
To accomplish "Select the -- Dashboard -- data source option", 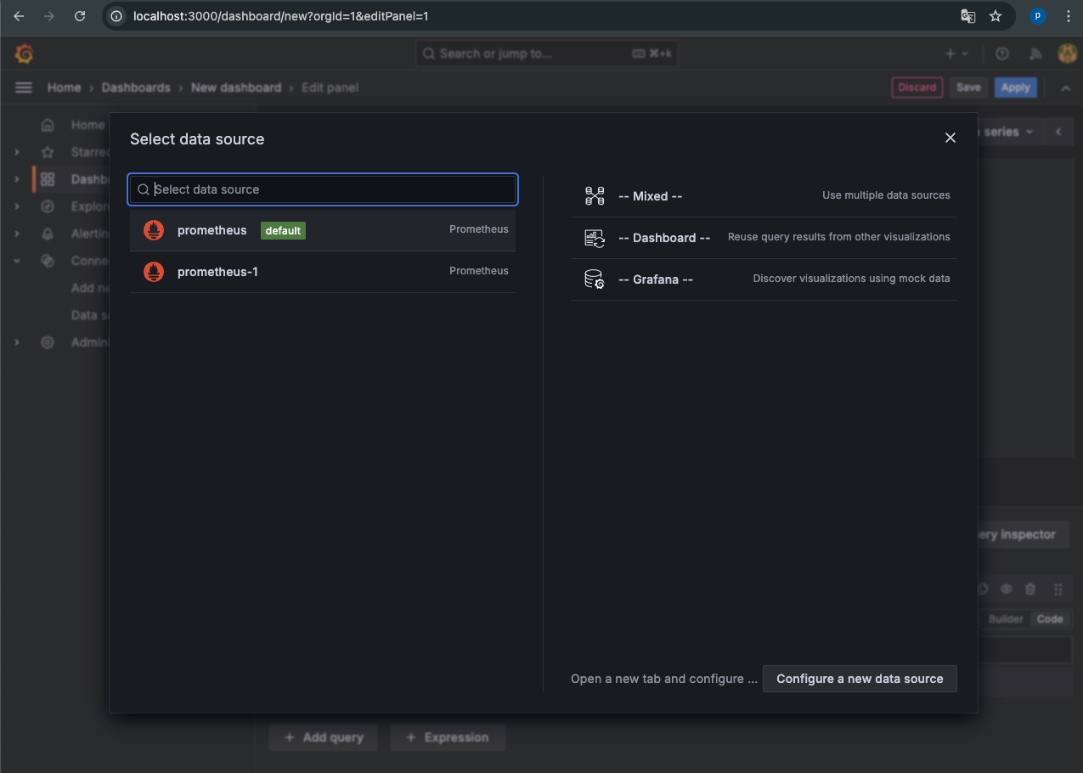I will click(x=764, y=238).
